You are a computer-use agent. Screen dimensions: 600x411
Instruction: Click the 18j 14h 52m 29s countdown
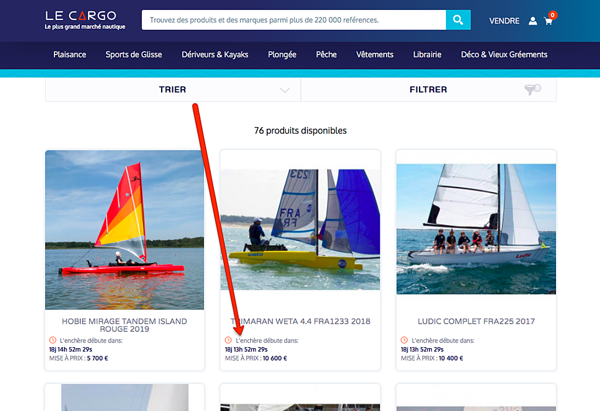70,349
